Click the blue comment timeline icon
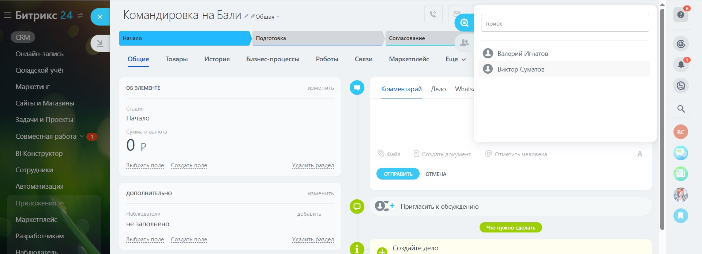702x254 pixels. point(357,88)
